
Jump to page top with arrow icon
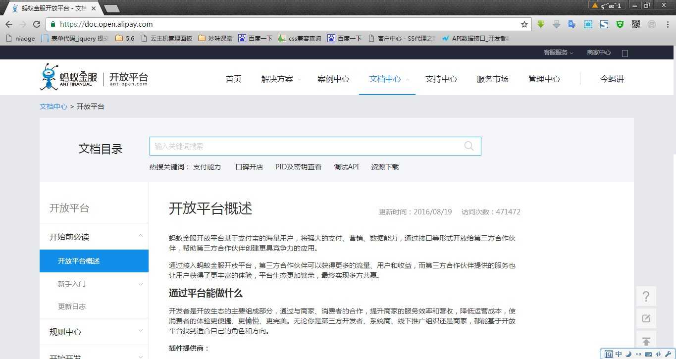tap(646, 341)
